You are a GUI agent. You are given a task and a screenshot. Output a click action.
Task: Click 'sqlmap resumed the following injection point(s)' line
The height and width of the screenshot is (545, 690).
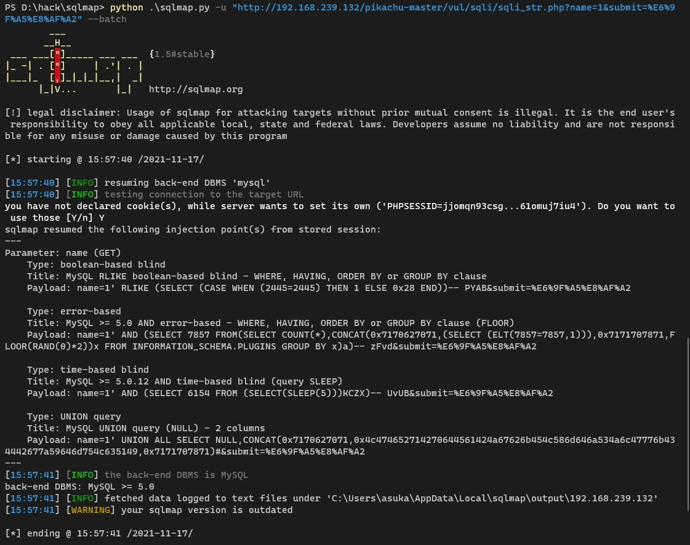point(193,229)
